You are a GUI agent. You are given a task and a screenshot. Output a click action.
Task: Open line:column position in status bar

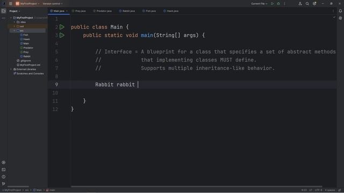(304, 190)
